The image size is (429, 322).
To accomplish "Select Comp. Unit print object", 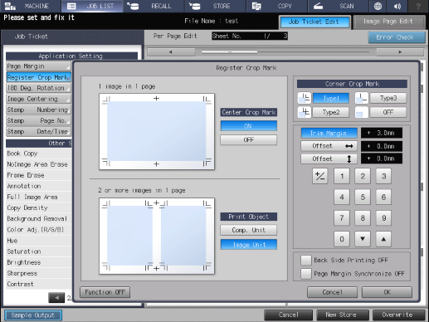I will click(248, 230).
